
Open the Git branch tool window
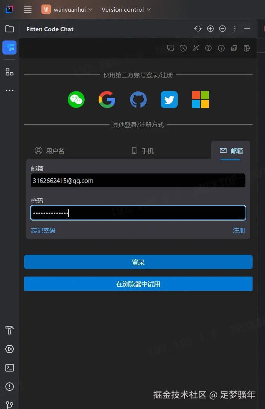[10, 404]
